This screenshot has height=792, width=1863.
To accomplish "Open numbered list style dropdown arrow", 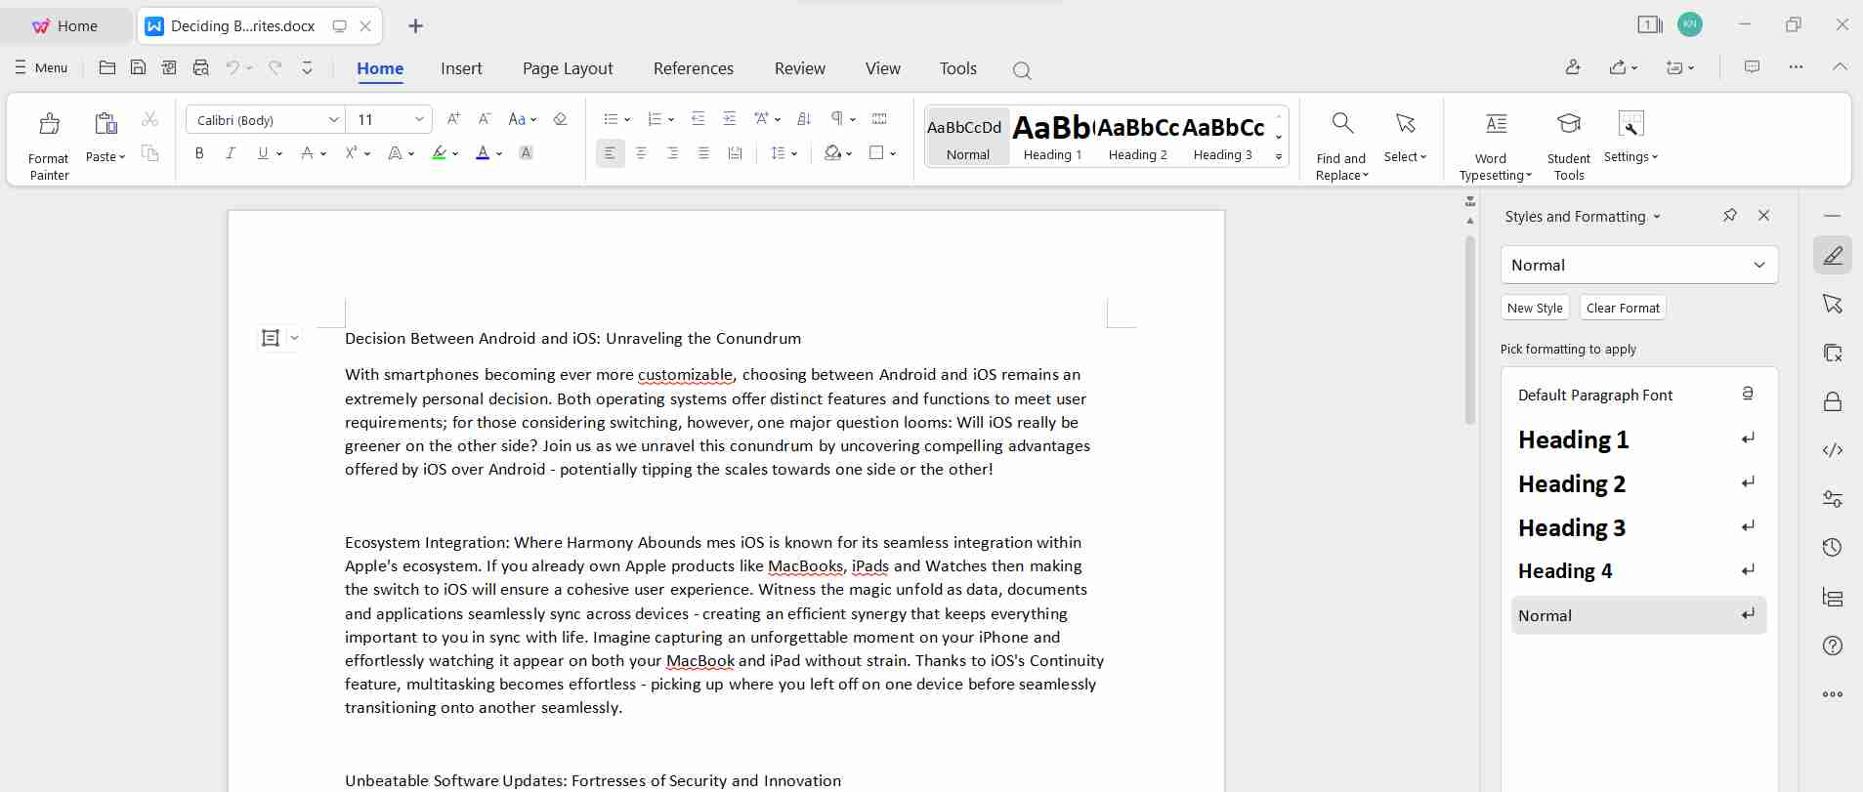I will pos(671,119).
